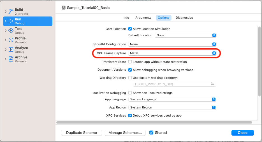The height and width of the screenshot is (142, 262).
Task: Open the StoreKit Configuration dropdown
Action: click(x=172, y=44)
